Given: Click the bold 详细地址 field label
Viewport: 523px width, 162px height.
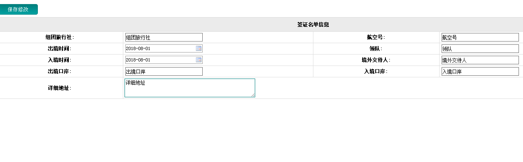Looking at the screenshot, I should click(x=59, y=88).
